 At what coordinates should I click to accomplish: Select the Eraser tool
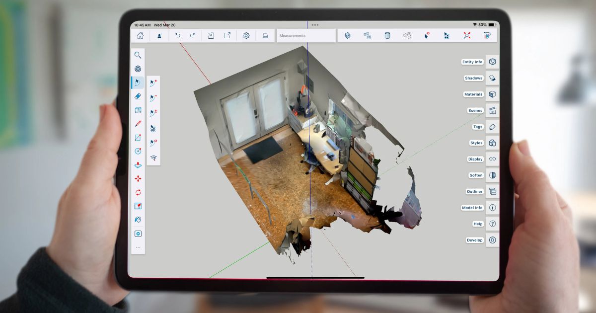pos(138,96)
